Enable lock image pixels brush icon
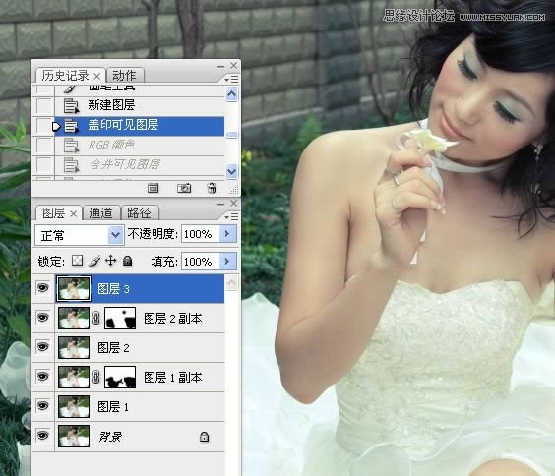 point(94,261)
